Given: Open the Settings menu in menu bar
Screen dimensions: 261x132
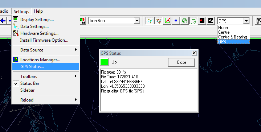Looking at the screenshot, I should (21, 12).
